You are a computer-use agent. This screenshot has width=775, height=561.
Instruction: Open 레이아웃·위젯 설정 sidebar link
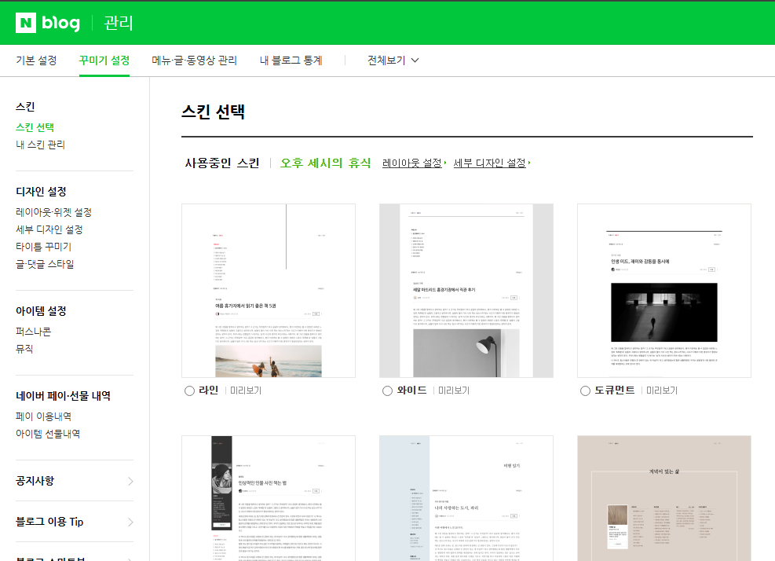pos(54,212)
